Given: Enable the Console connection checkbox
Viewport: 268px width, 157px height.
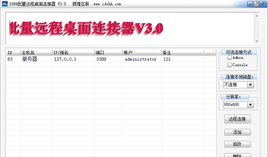Looking at the screenshot, I should (229, 65).
